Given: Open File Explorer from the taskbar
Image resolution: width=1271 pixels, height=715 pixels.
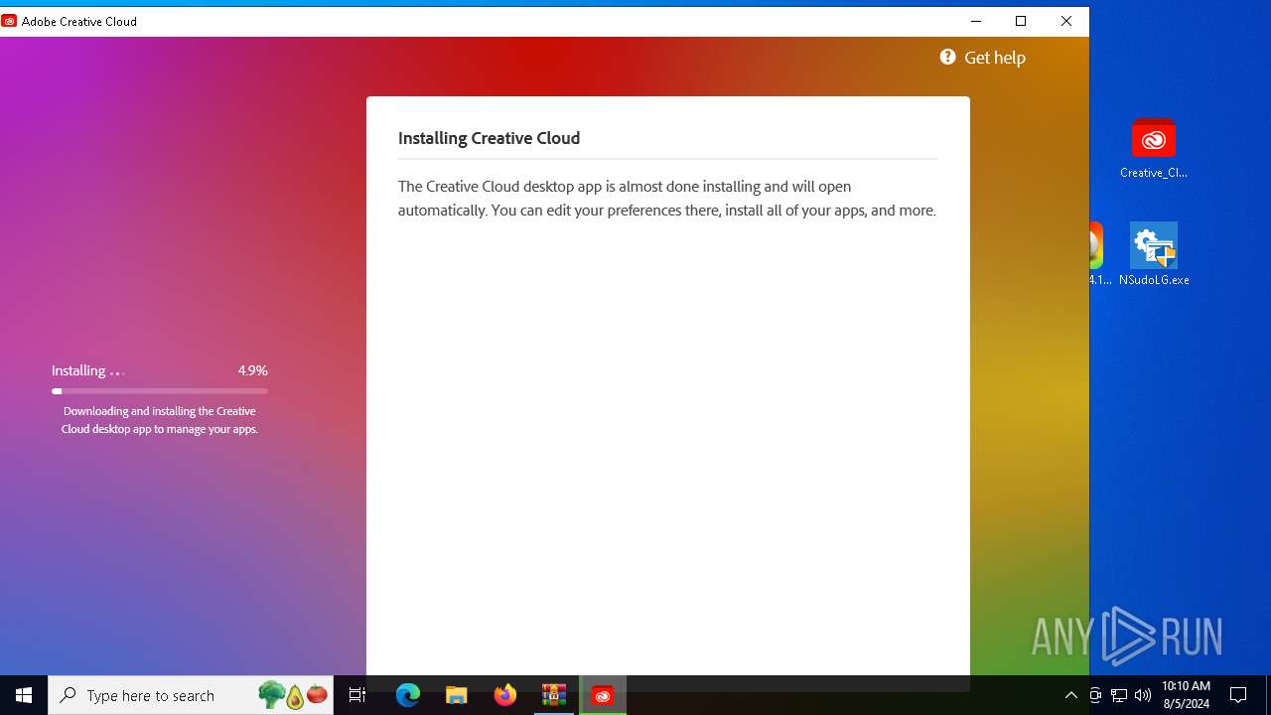Looking at the screenshot, I should tap(457, 695).
